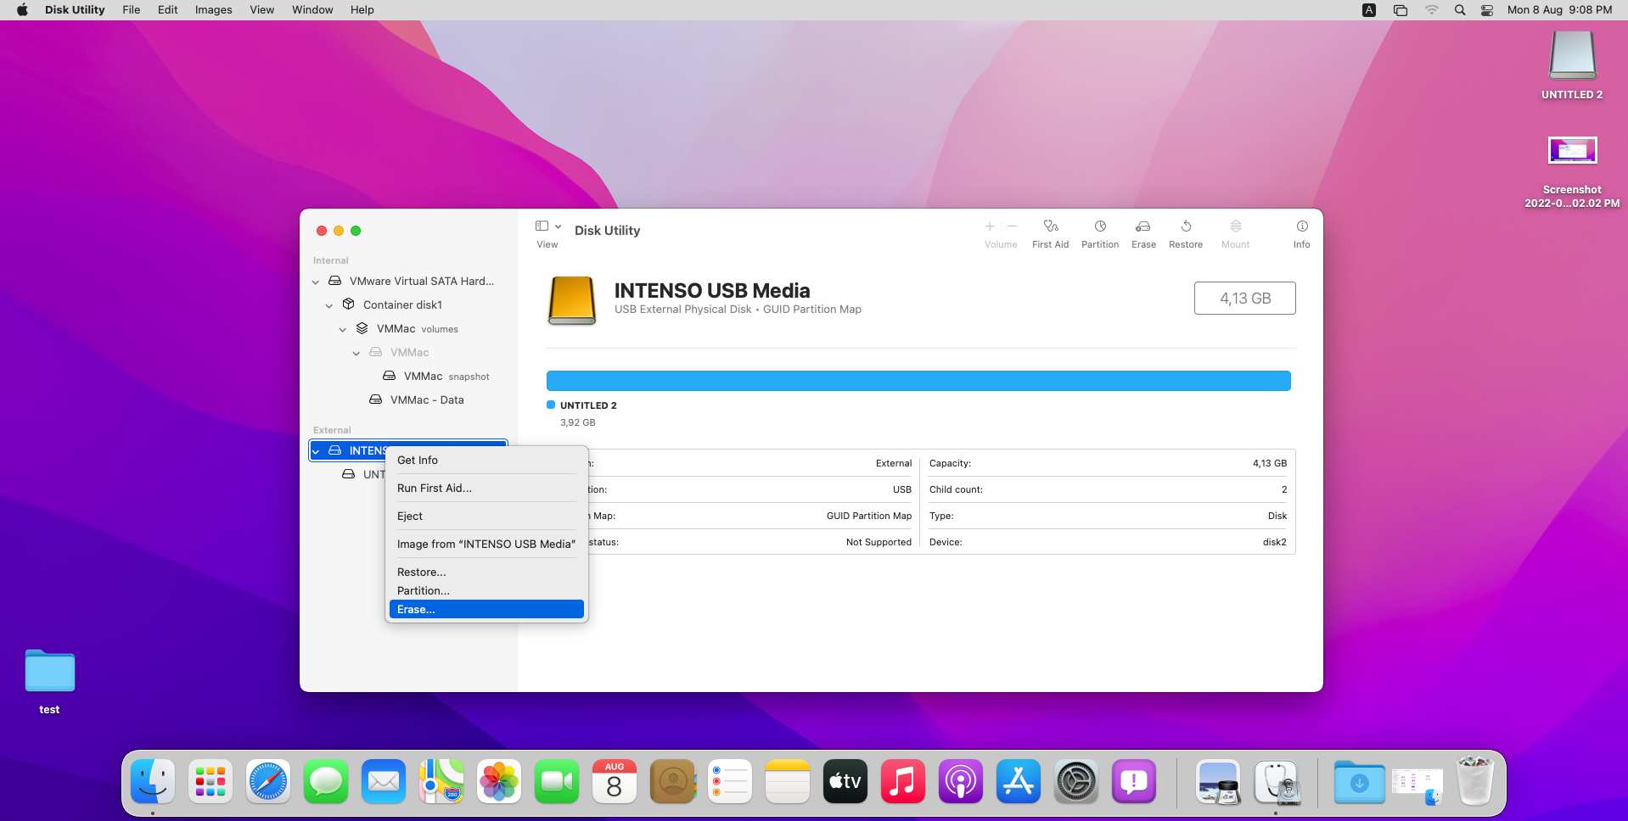Open Launchpad from the Dock
Screen dimensions: 1628x821
tap(211, 781)
